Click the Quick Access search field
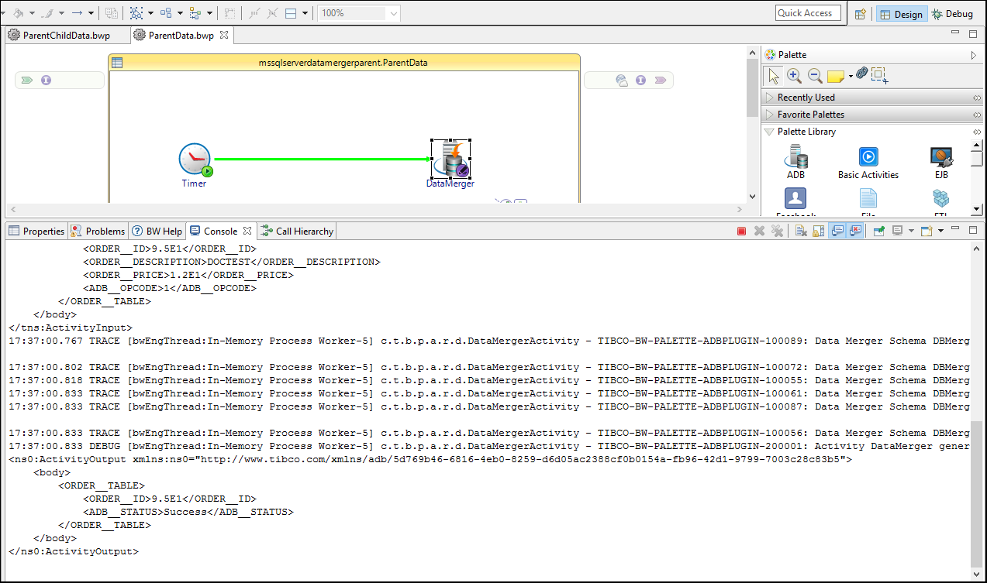This screenshot has height=583, width=987. coord(808,13)
